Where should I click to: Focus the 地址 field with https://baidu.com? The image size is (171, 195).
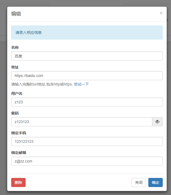pyautogui.click(x=87, y=76)
